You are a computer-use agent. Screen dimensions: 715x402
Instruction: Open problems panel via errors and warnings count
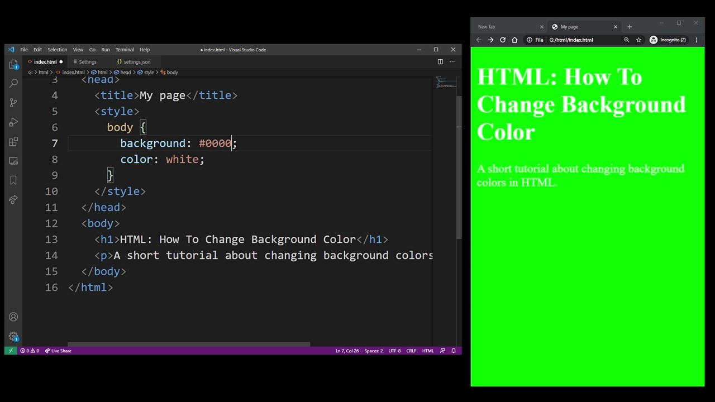point(30,351)
